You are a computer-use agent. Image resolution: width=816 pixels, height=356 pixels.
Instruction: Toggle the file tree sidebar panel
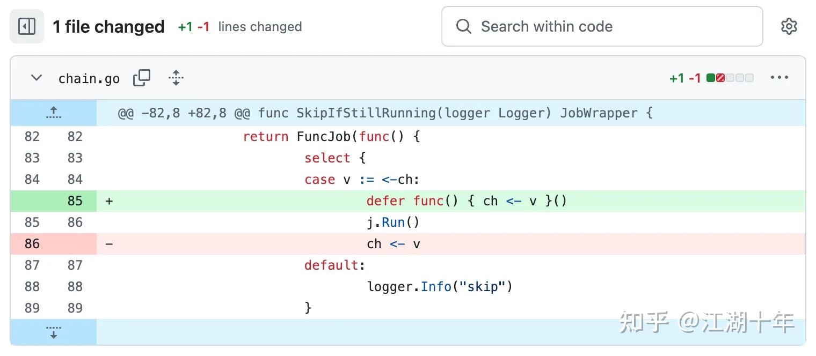click(26, 26)
